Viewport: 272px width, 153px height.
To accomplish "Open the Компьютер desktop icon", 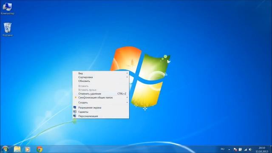I will [7, 8].
